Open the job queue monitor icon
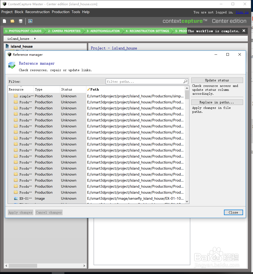 click(30, 21)
